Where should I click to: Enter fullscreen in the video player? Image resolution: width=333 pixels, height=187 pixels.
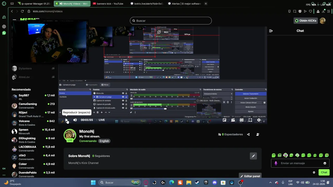[x=250, y=120]
